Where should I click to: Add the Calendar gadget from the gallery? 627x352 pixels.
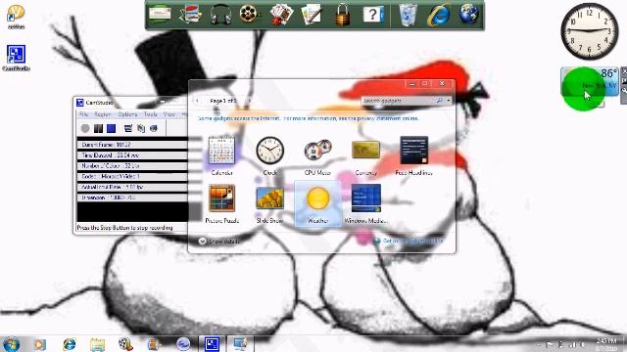221,154
